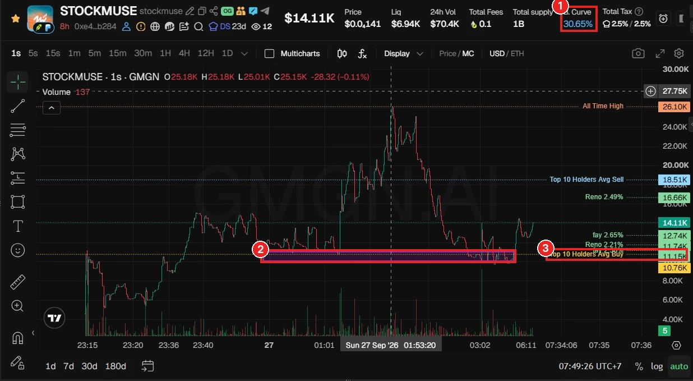This screenshot has height=381, width=693.
Task: Click the edit pencil icon beside stockmuse
Action: click(190, 11)
